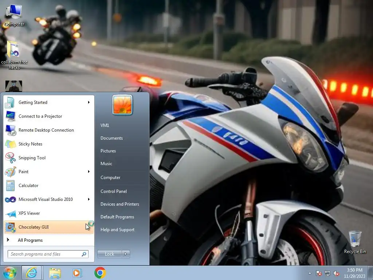Screen dimensions: 373x280
Task: Launch the Snipping Tool entry
Action: click(49, 157)
